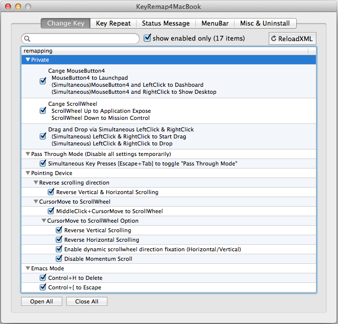Disable Cange ScrollWheel checkbox
Screen dimensions: 338x324
43,111
